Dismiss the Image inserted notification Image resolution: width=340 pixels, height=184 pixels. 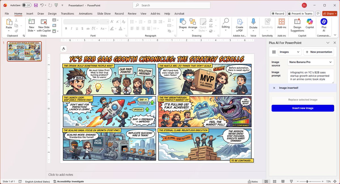(x=274, y=88)
